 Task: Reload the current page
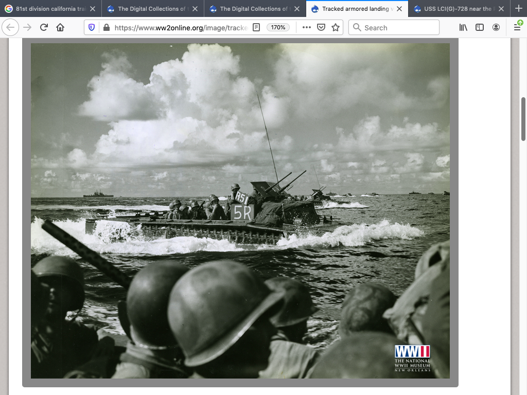pyautogui.click(x=44, y=28)
